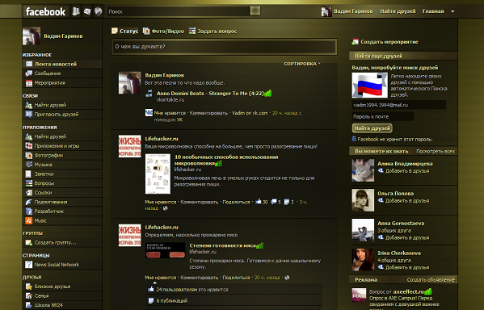The height and width of the screenshot is (310, 484).
Task: Click 24 пользователям это нравится
Action: point(192,290)
